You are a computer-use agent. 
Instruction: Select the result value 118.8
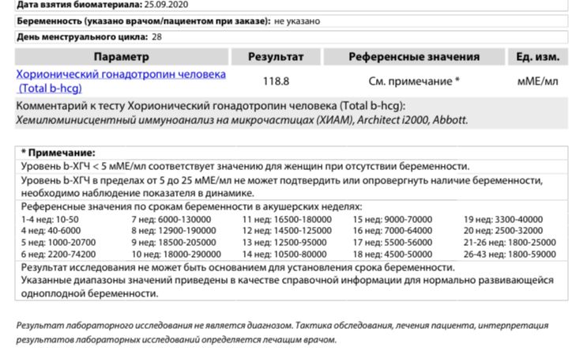tap(275, 81)
